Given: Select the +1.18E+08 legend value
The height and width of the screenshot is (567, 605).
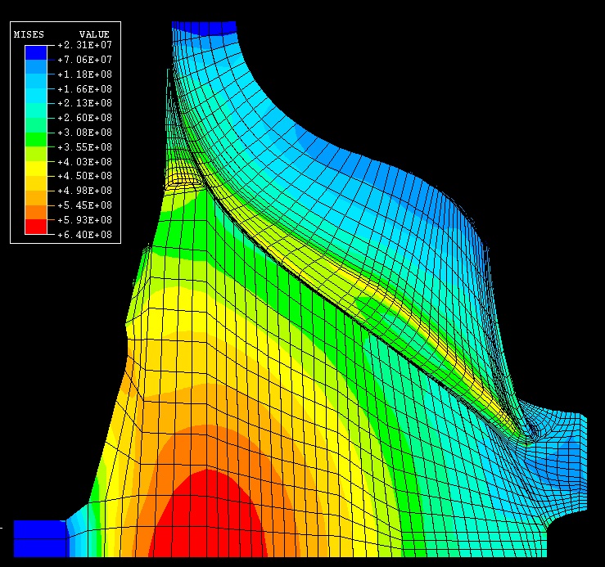Looking at the screenshot, I should [x=84, y=74].
